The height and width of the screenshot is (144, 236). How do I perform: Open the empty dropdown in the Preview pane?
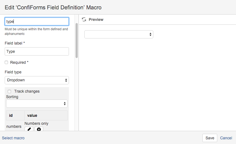pyautogui.click(x=119, y=34)
